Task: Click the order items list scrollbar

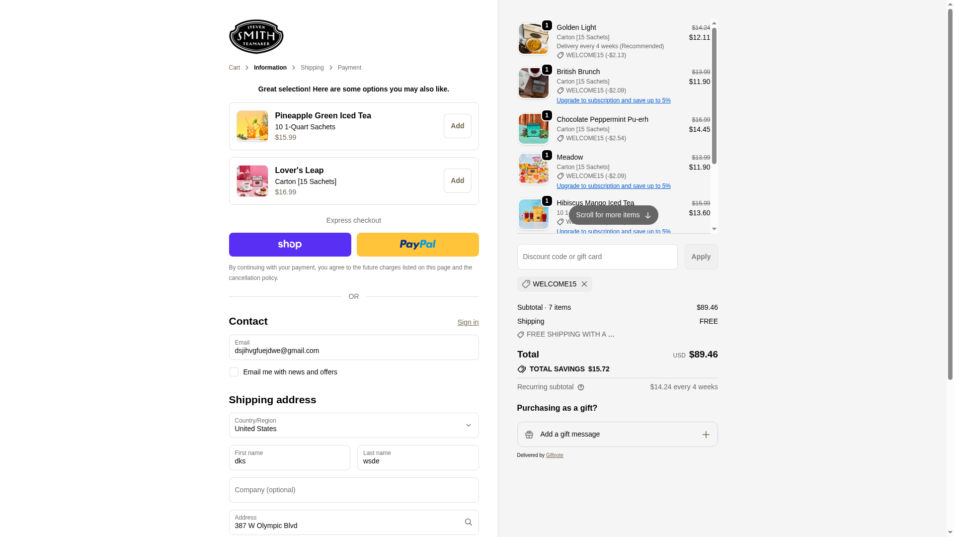Action: [714, 94]
